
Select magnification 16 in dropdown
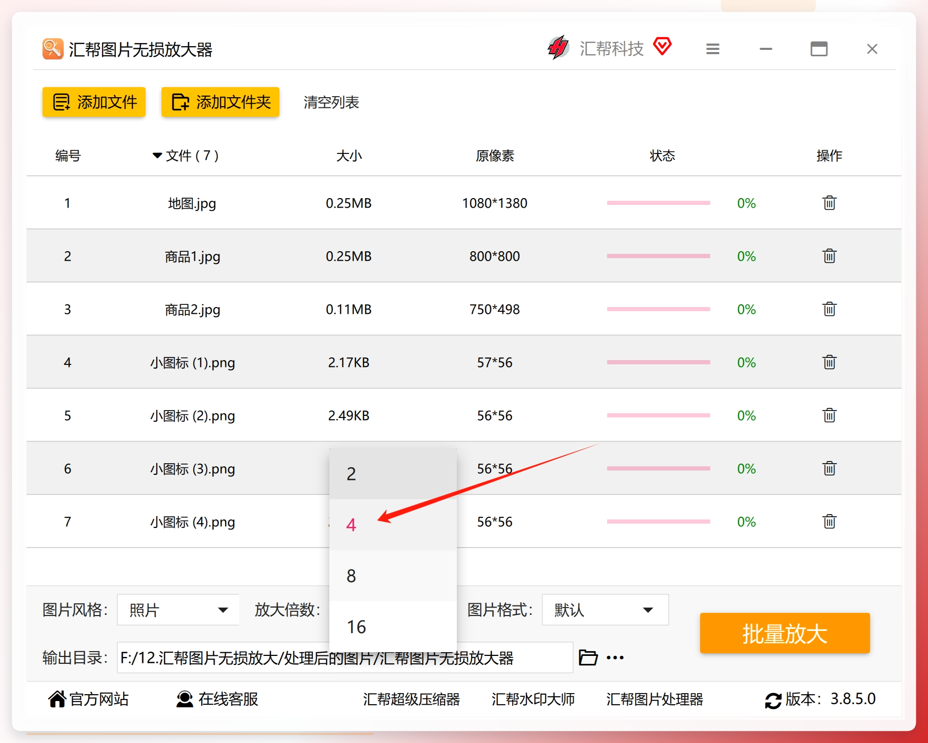click(x=393, y=627)
